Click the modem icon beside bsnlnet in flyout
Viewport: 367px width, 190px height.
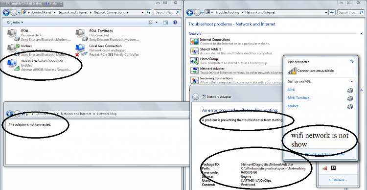point(350,107)
